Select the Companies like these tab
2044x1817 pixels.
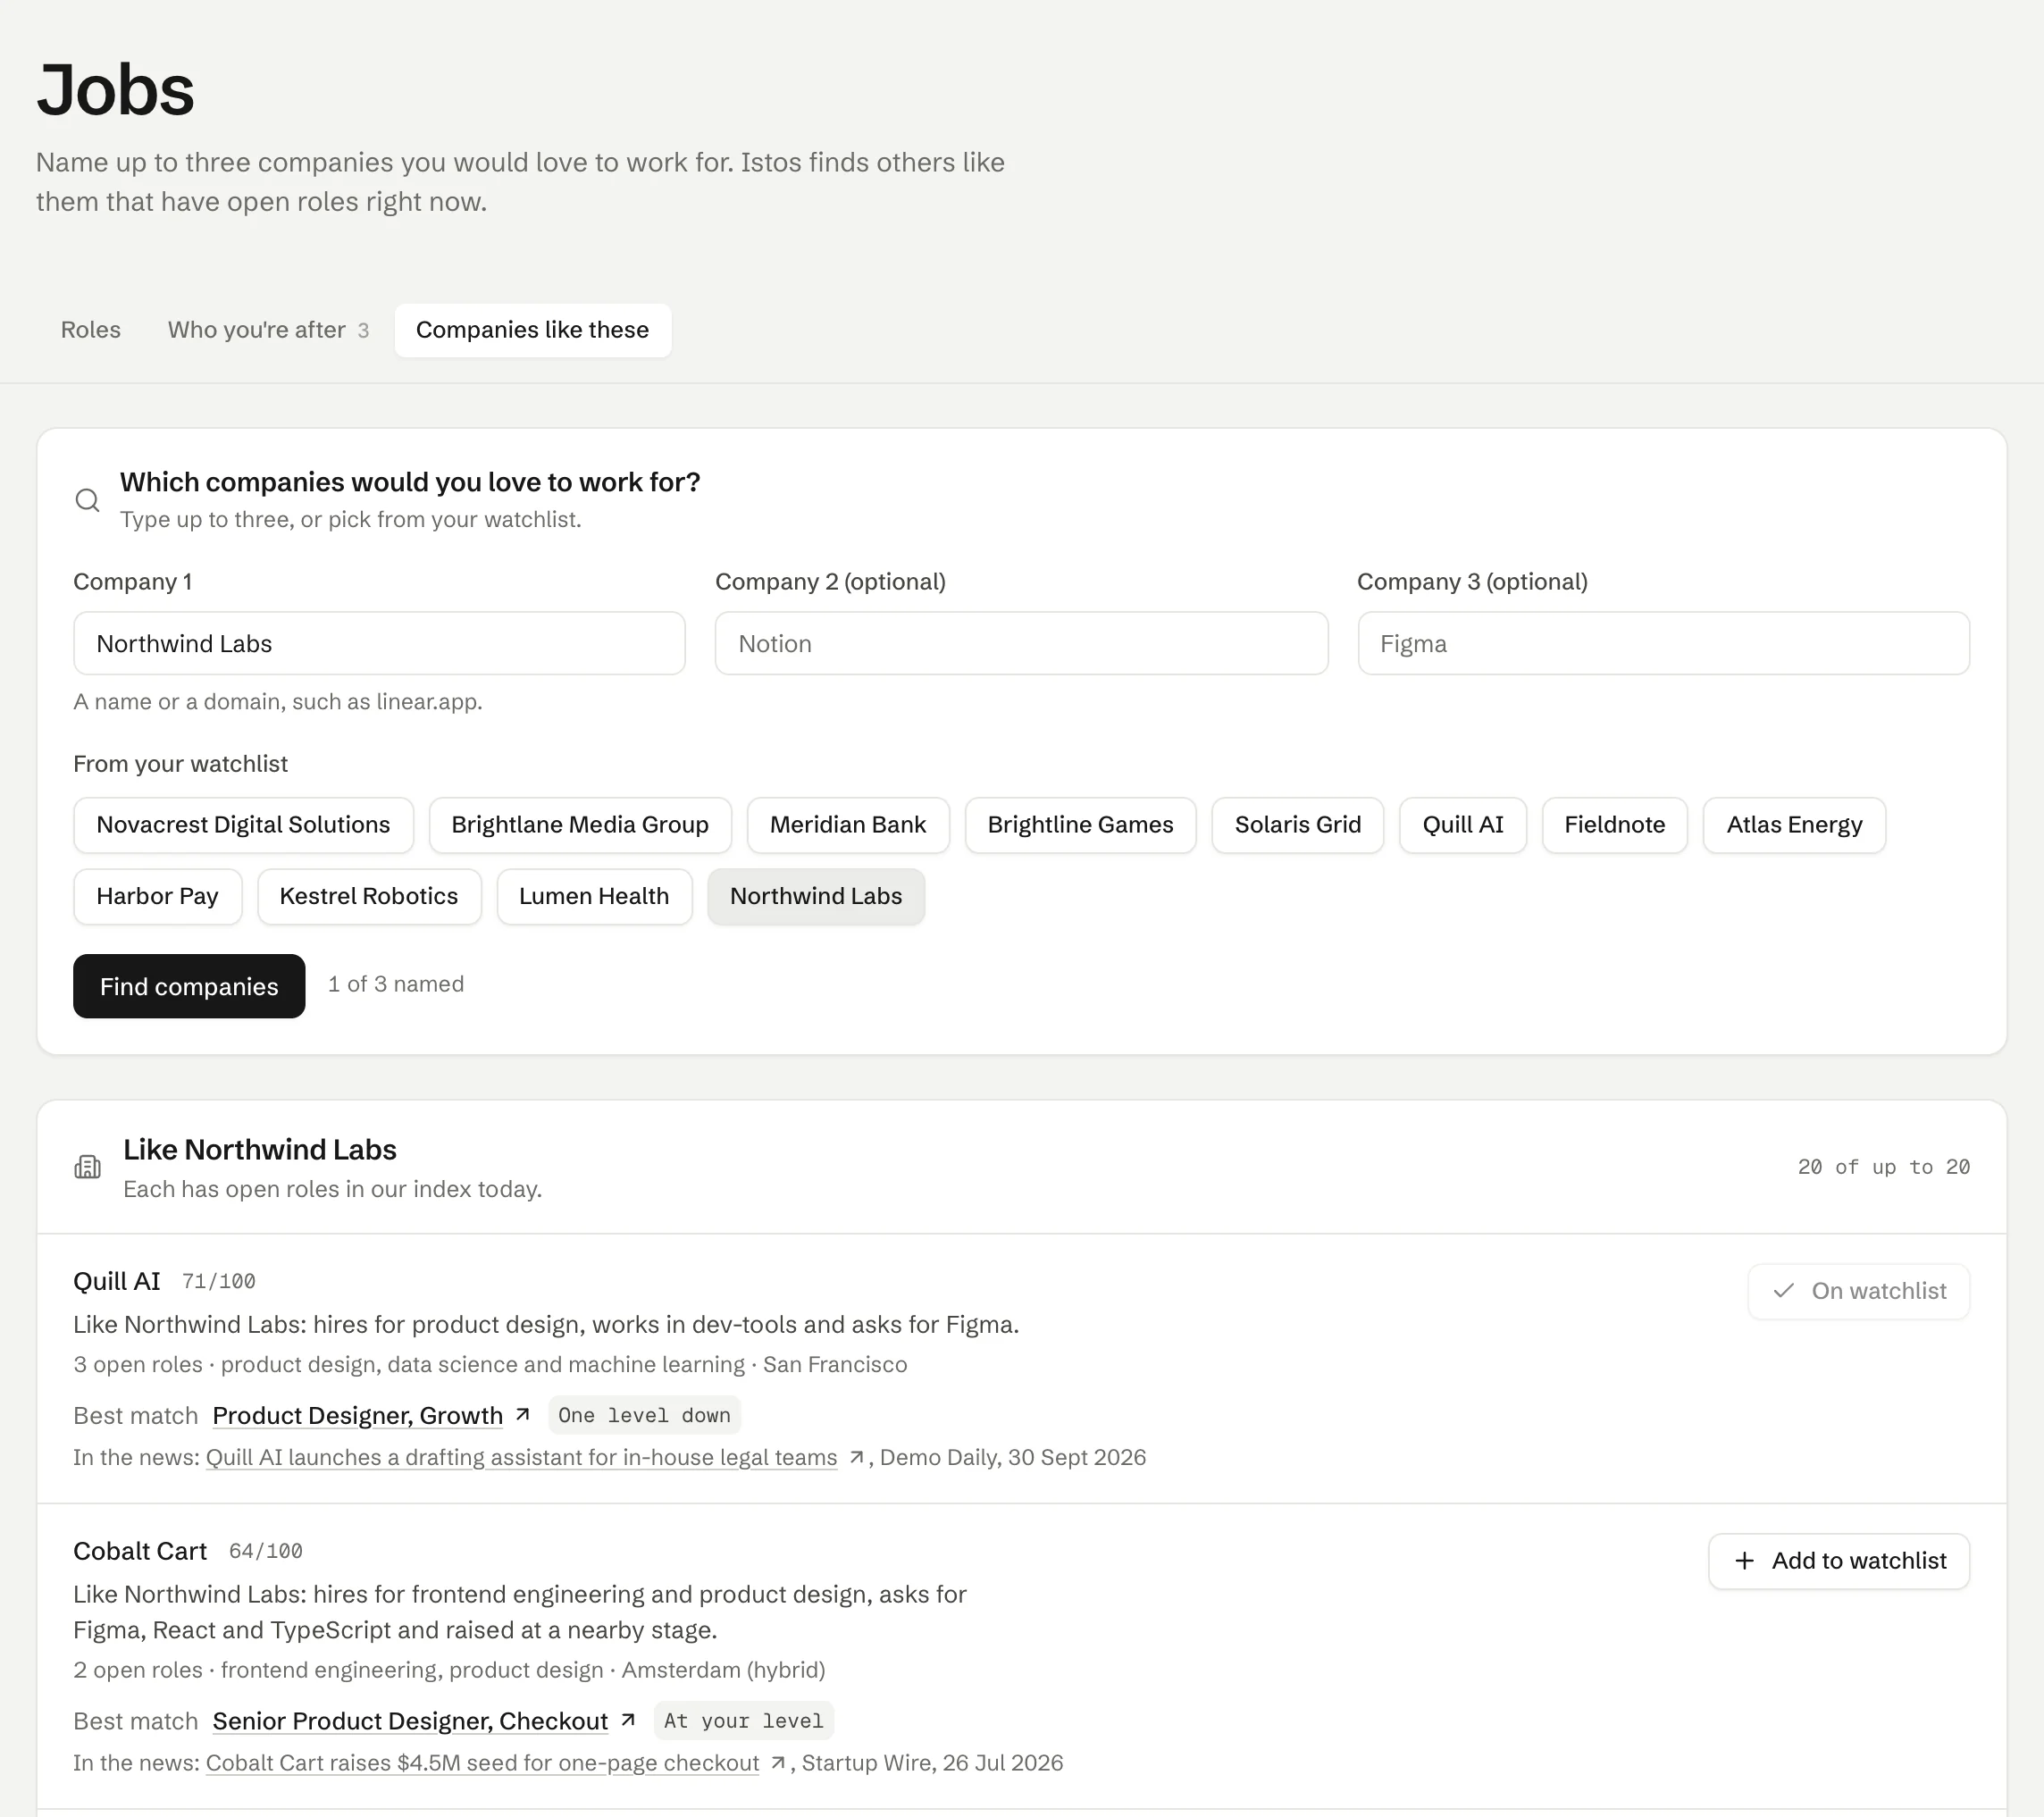coord(533,330)
